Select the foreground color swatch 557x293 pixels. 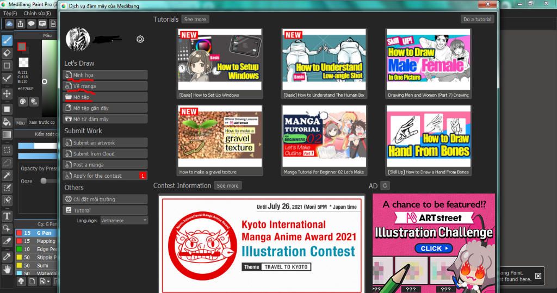pyautogui.click(x=22, y=47)
